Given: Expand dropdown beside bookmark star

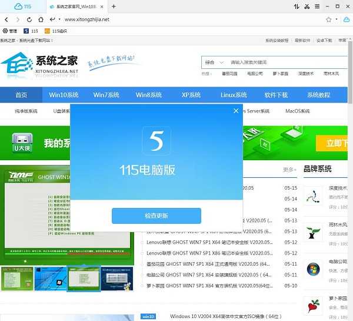Looking at the screenshot, I should point(337,19).
